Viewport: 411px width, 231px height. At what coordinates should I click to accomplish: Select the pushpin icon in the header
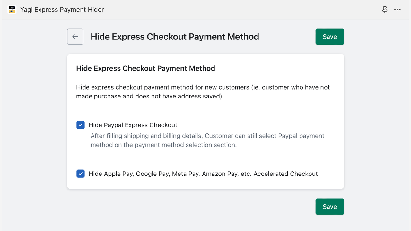[384, 10]
